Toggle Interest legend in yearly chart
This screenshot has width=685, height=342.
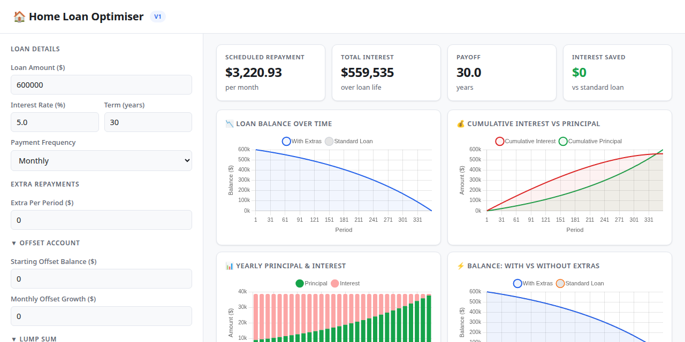345,284
